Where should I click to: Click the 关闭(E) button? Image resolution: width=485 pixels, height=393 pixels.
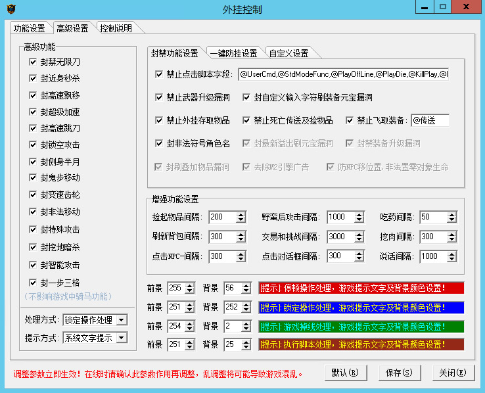click(453, 373)
